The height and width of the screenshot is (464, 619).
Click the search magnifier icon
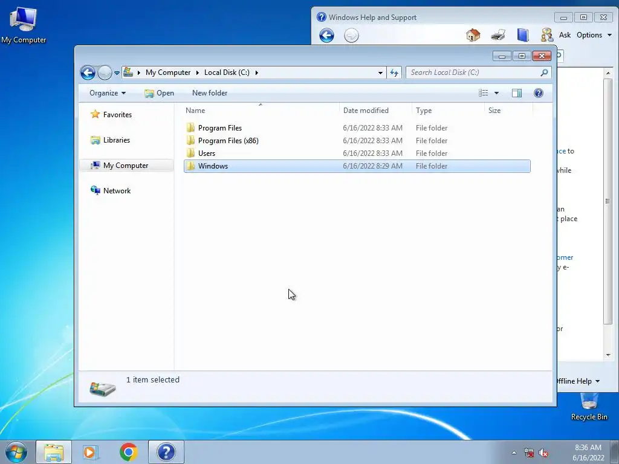pyautogui.click(x=545, y=72)
